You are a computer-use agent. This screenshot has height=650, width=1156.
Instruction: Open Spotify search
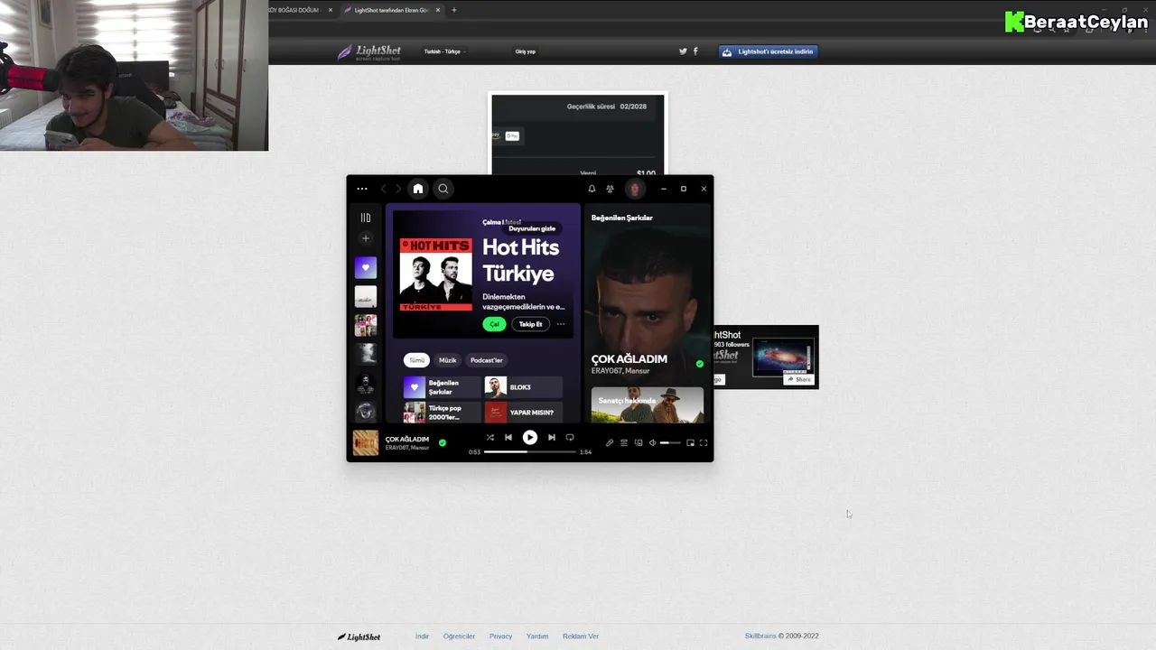[x=443, y=189]
